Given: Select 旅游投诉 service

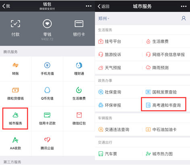Looking at the screenshot, I should pos(119,54).
